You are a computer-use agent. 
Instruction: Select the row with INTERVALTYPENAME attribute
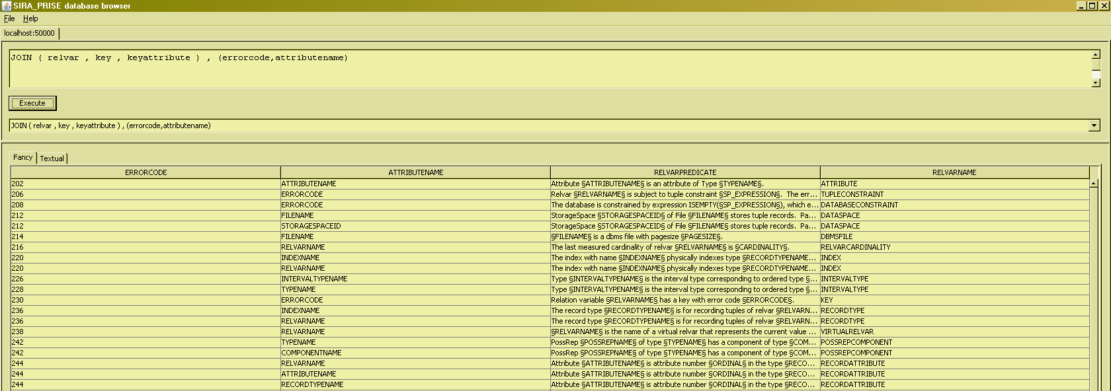314,279
